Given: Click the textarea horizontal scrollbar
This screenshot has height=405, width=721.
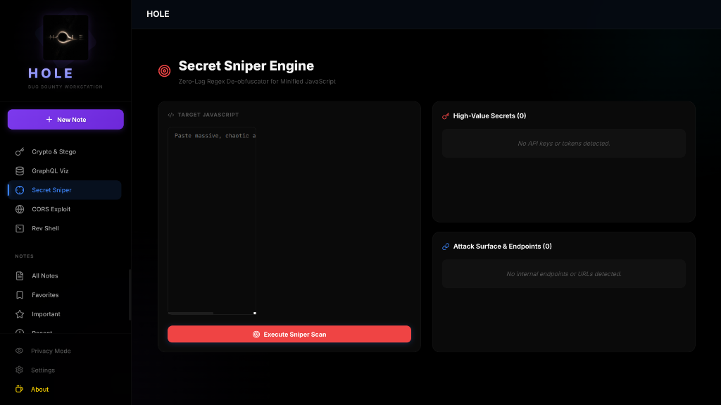Looking at the screenshot, I should click(191, 313).
